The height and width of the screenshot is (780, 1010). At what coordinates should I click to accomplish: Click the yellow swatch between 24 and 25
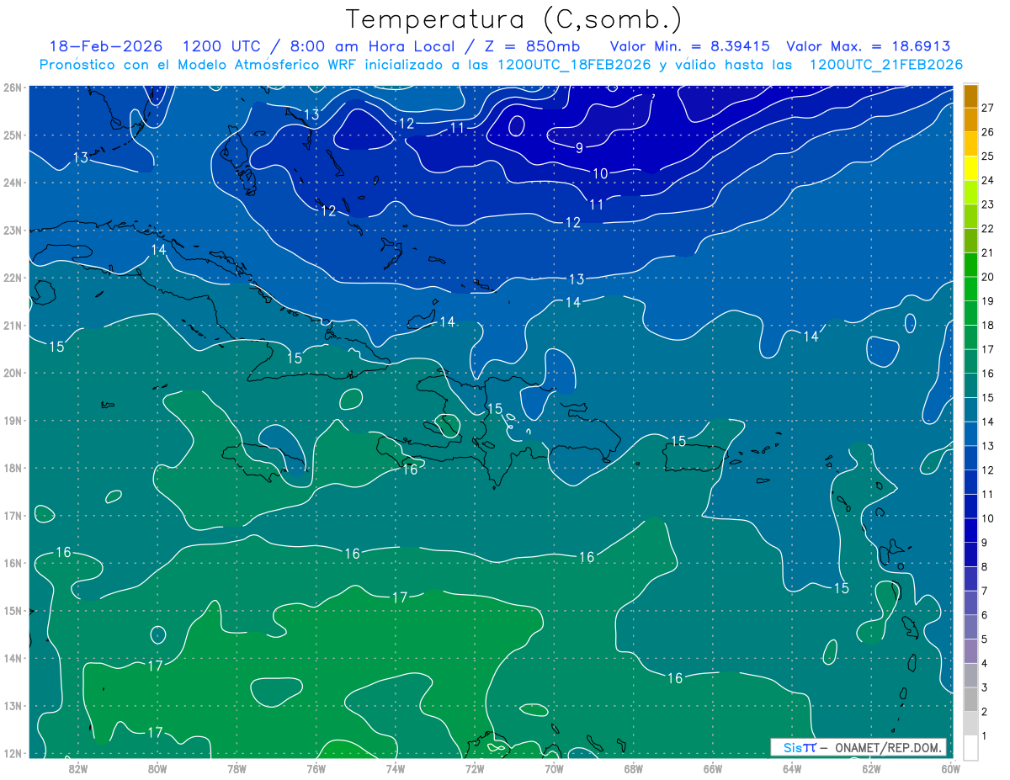click(x=970, y=168)
